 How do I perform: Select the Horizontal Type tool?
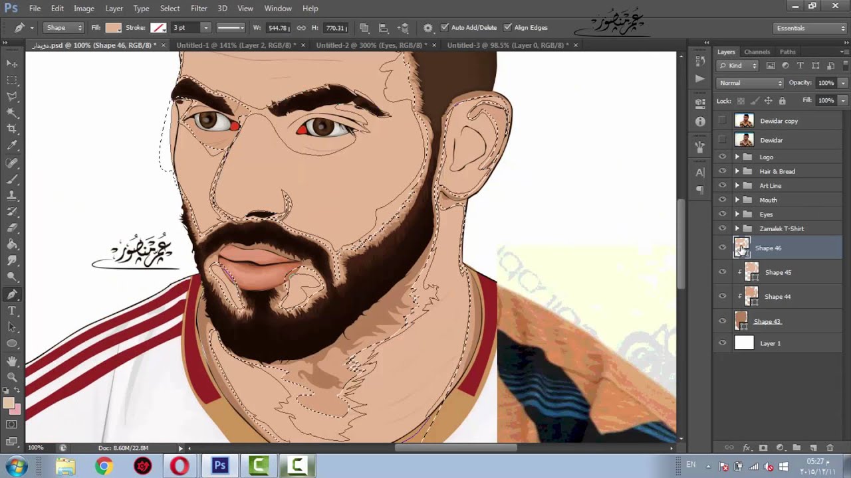click(x=12, y=311)
